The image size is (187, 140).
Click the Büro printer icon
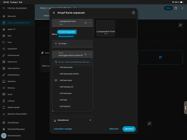point(4,36)
